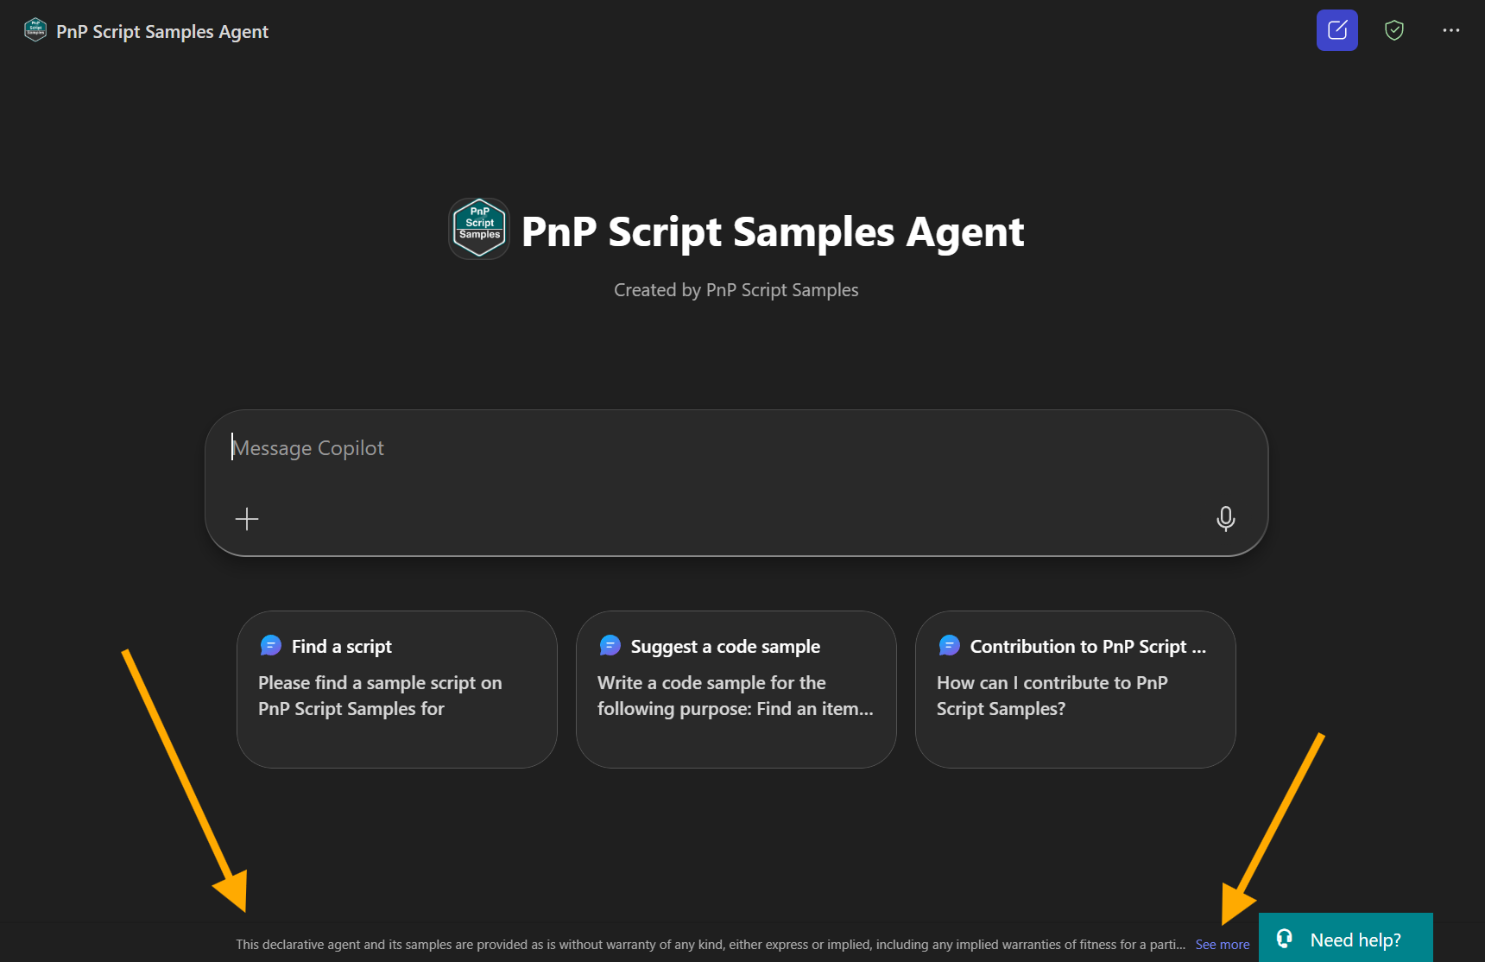The image size is (1485, 962).
Task: Click chat bubble icon on Suggest a code sample
Action: (x=610, y=646)
